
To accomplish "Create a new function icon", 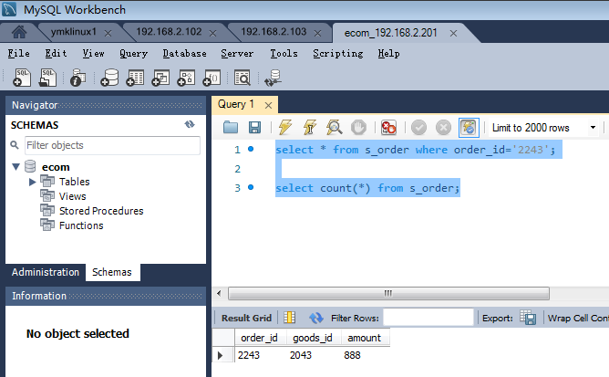I will [x=212, y=77].
